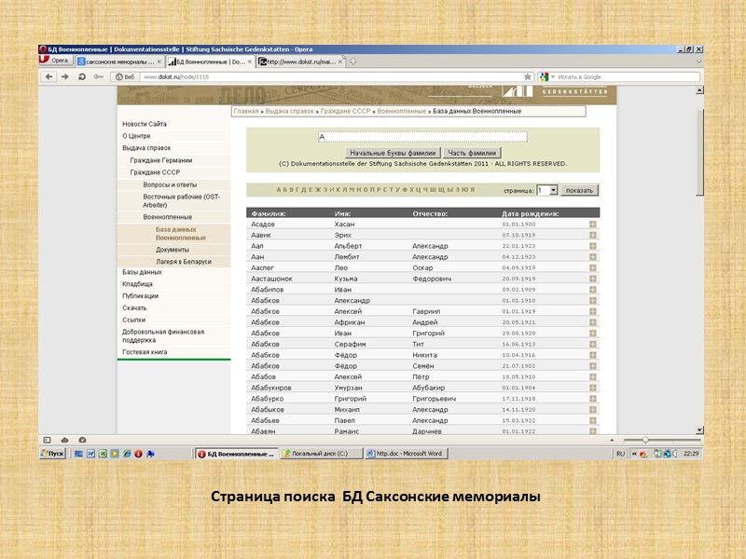The image size is (746, 559).
Task: Click the surname search input field
Action: click(422, 137)
